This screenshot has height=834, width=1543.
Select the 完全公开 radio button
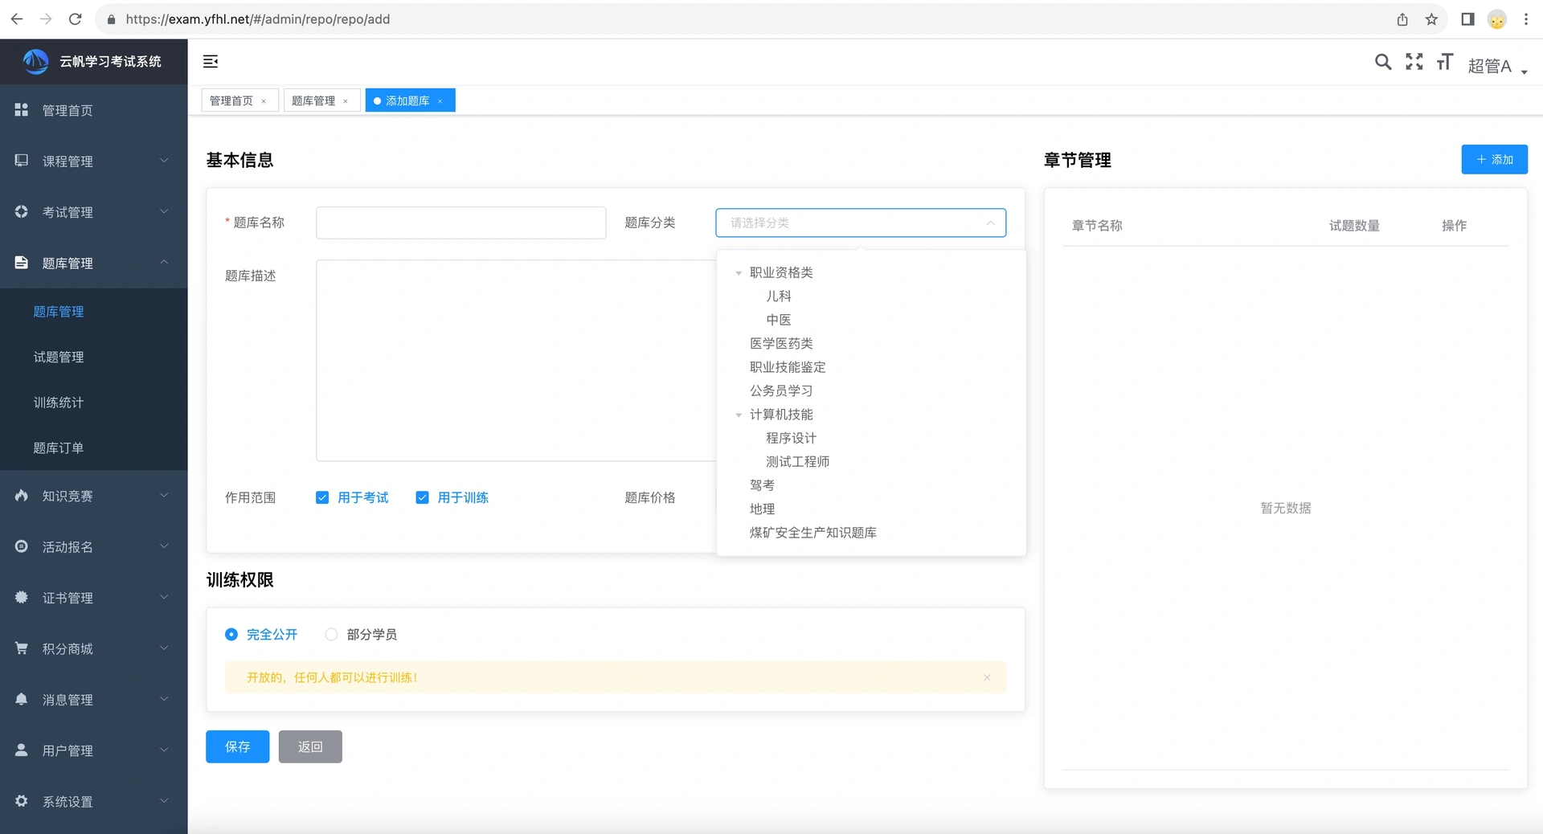tap(231, 634)
